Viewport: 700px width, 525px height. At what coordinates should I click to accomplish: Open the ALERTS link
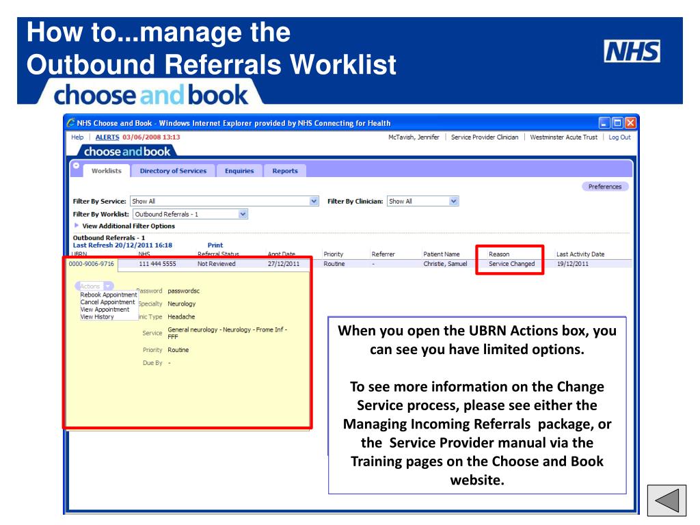tap(107, 137)
